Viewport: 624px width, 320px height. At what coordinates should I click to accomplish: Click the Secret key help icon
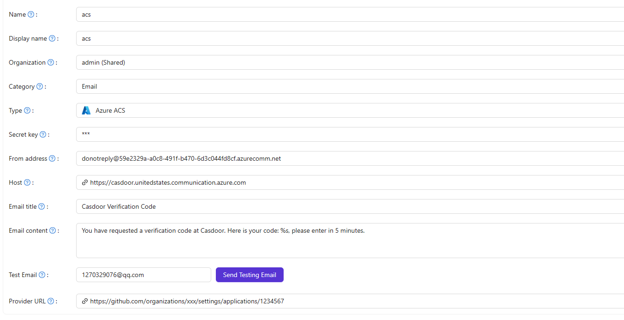43,134
